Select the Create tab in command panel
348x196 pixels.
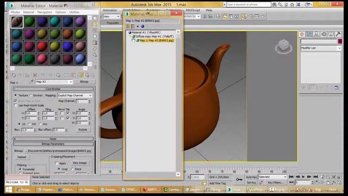pos(302,34)
